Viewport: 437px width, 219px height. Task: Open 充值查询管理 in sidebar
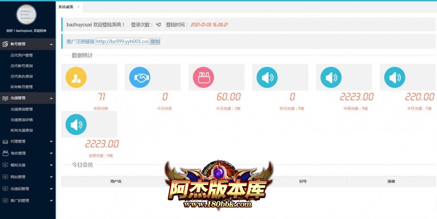22,109
